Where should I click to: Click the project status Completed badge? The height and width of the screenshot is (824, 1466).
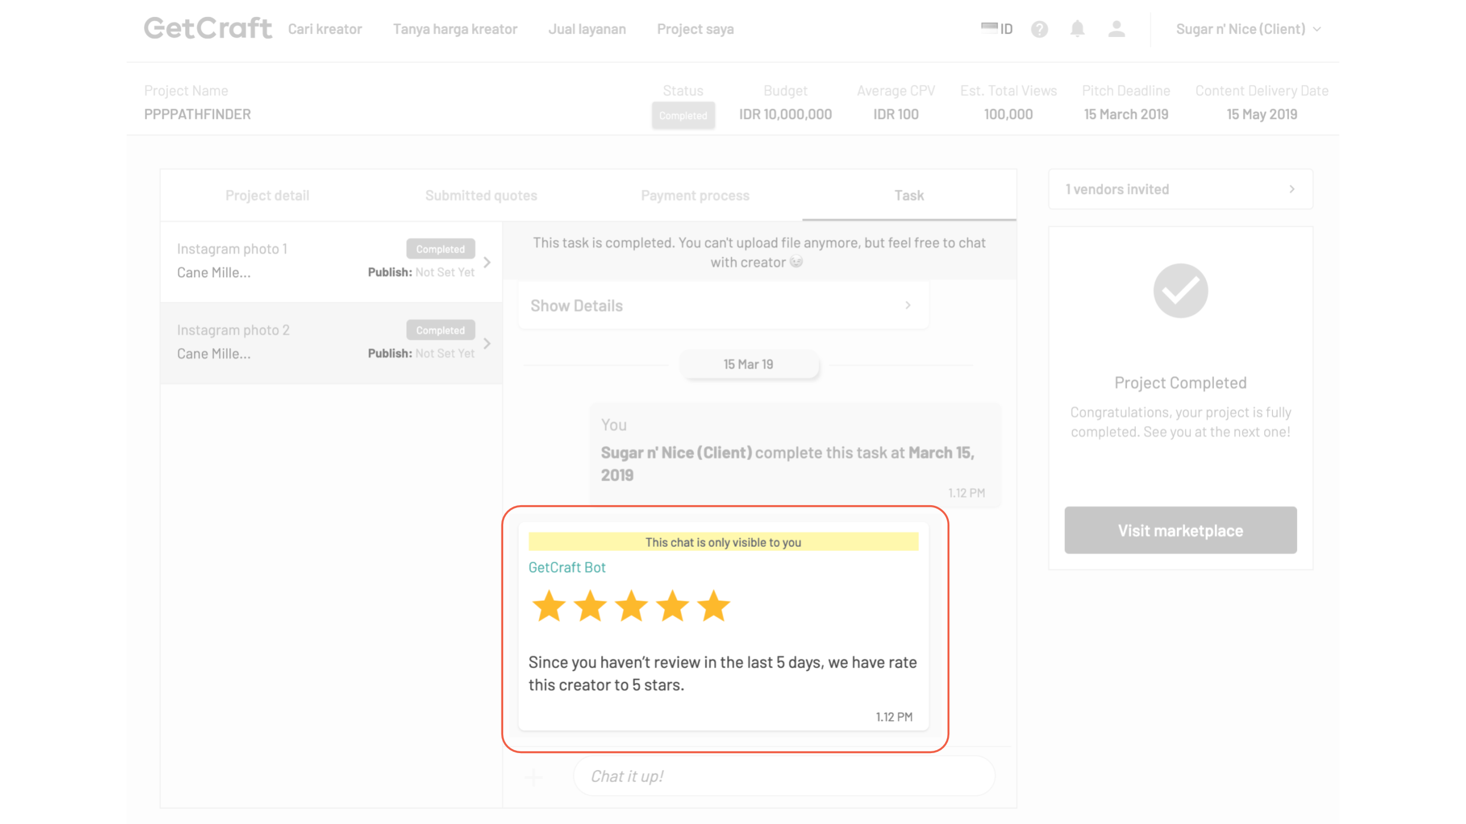(683, 115)
